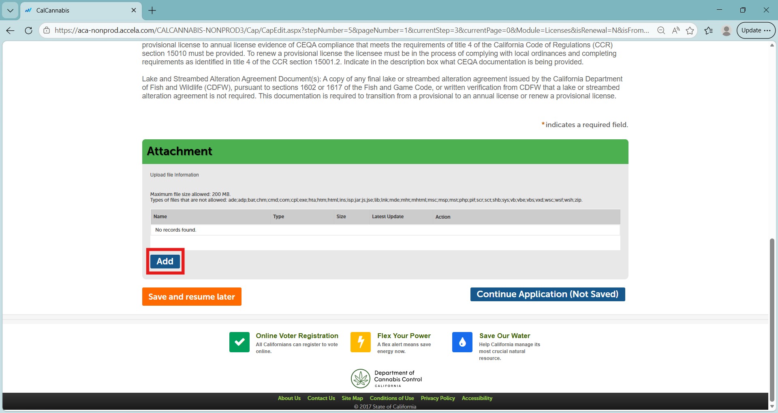Image resolution: width=778 pixels, height=413 pixels.
Task: Click the address bar URL
Action: pyautogui.click(x=352, y=30)
